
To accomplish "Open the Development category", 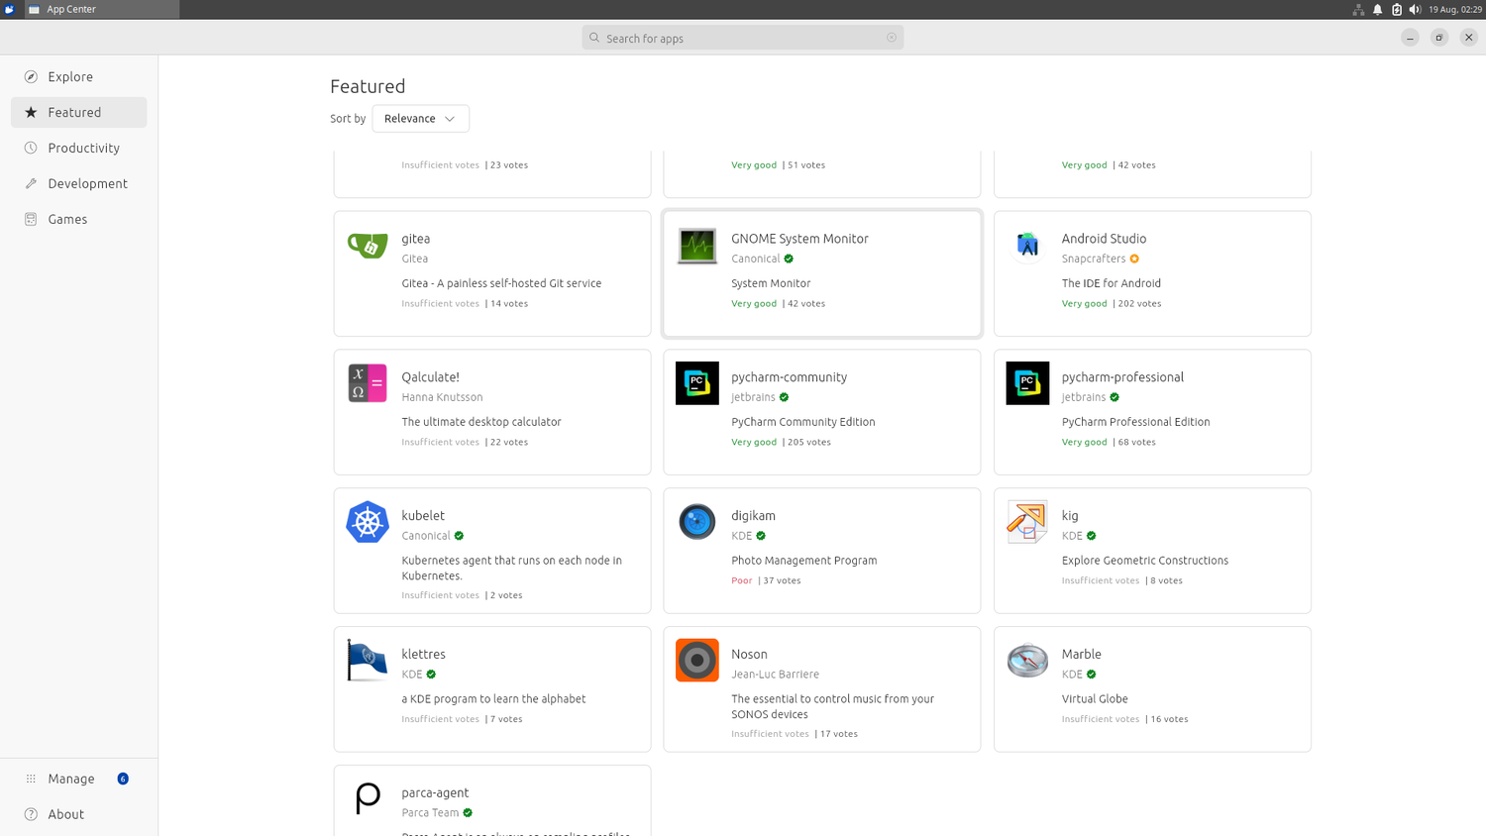I will [79, 183].
